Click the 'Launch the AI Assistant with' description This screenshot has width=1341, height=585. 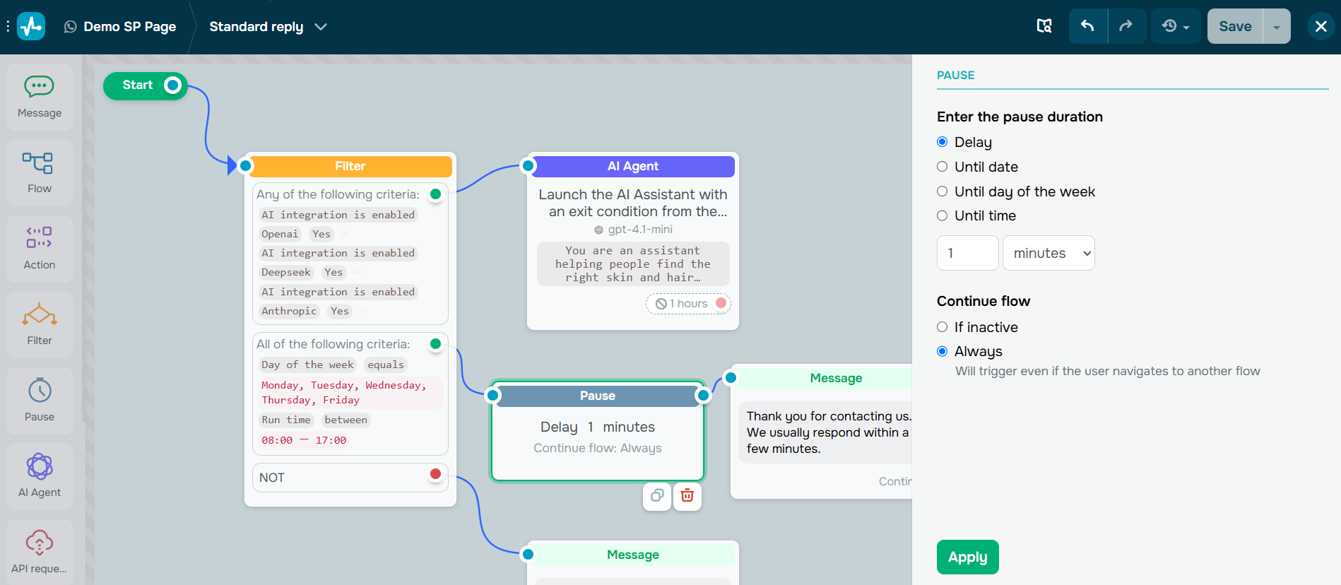(633, 203)
